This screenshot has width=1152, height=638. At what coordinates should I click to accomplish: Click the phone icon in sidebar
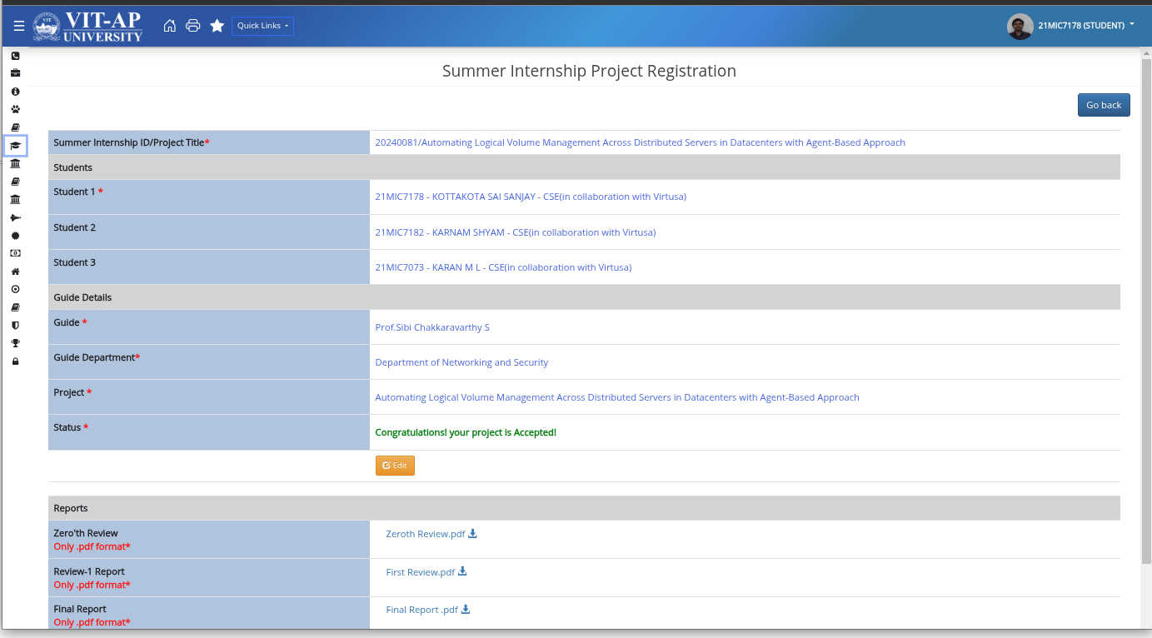[x=15, y=56]
